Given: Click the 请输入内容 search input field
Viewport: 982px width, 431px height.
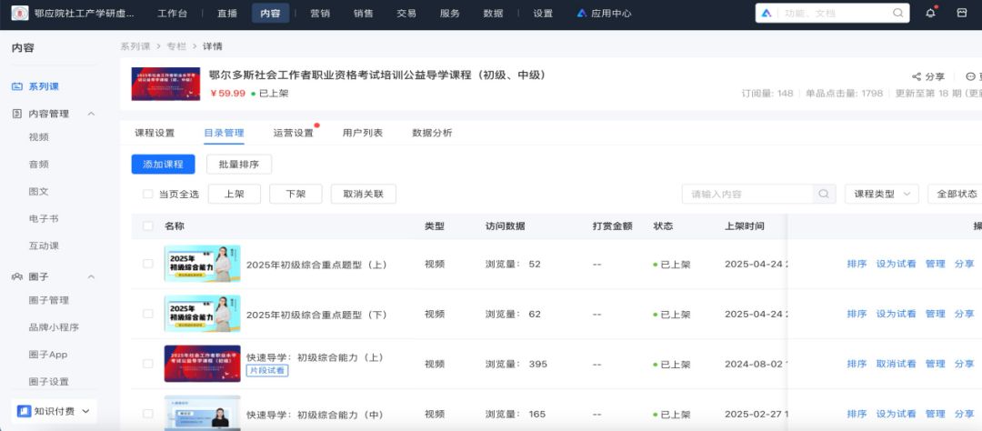Looking at the screenshot, I should pos(747,194).
